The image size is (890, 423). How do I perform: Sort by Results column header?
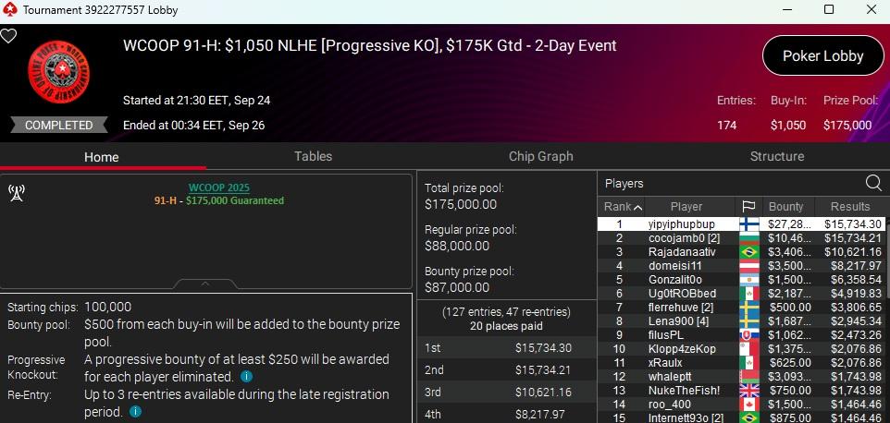(x=849, y=207)
